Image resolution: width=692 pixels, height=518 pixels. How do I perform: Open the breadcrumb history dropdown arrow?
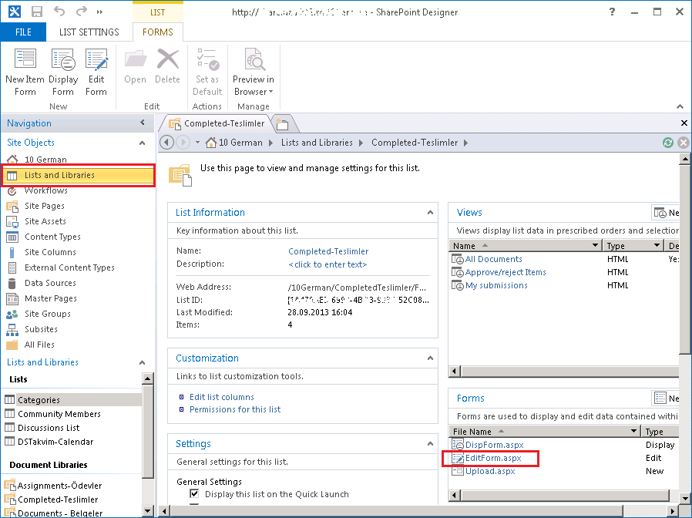pos(197,143)
